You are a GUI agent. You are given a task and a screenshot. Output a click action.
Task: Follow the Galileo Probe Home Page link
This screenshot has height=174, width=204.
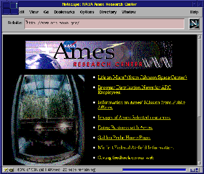pos(124,138)
